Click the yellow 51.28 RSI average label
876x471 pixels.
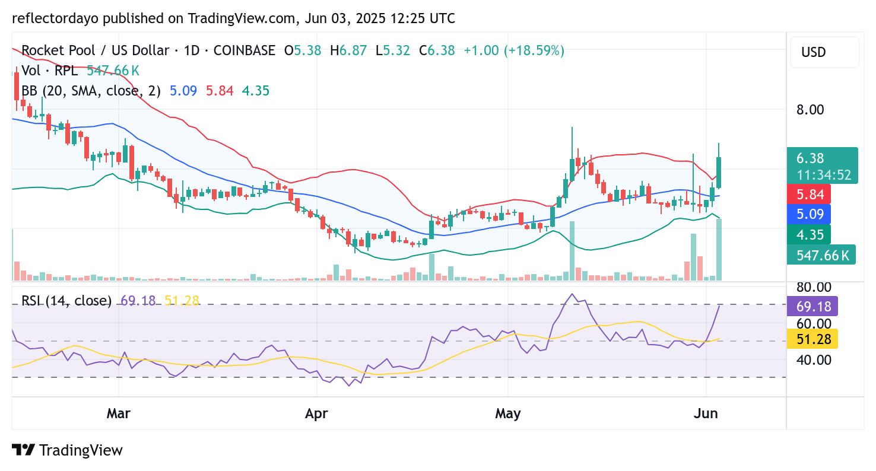[812, 339]
